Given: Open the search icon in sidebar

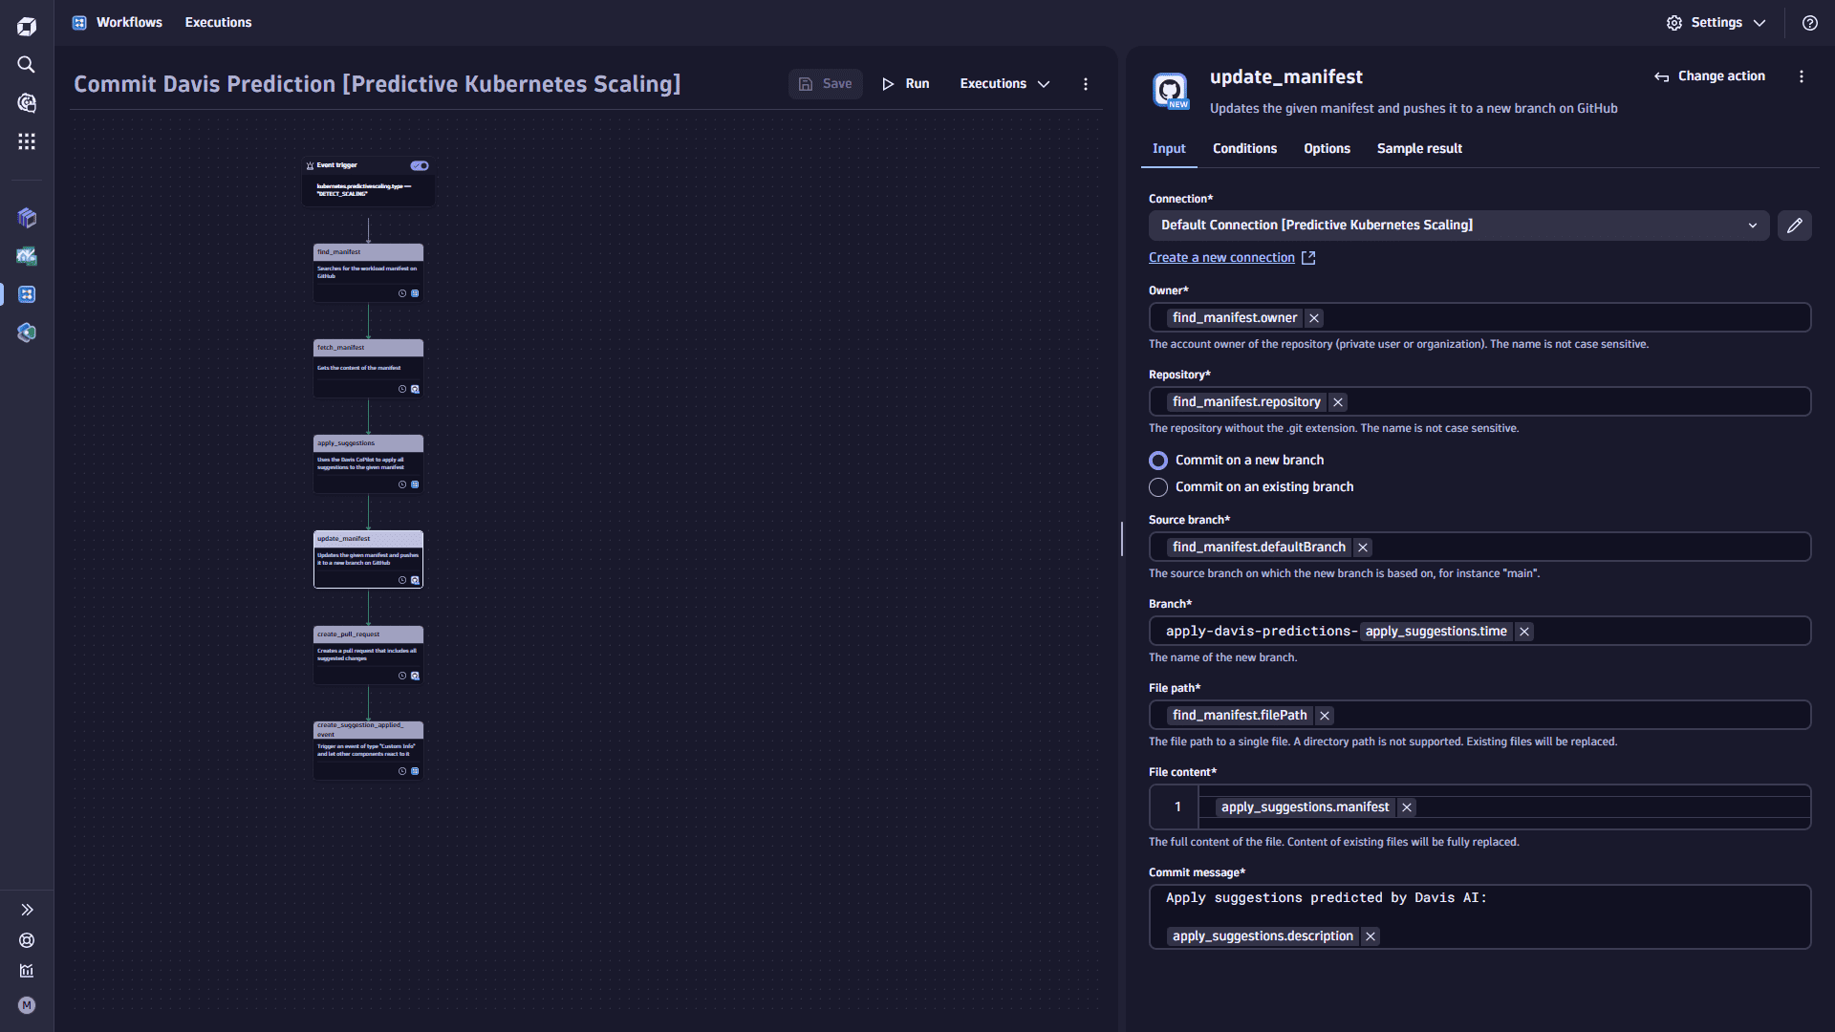Looking at the screenshot, I should [x=27, y=64].
